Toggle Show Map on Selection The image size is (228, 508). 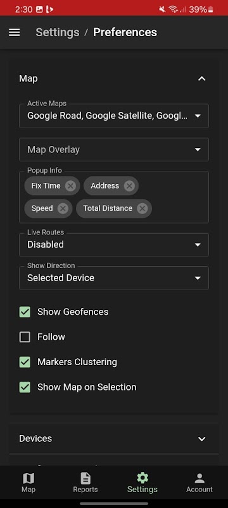25,387
